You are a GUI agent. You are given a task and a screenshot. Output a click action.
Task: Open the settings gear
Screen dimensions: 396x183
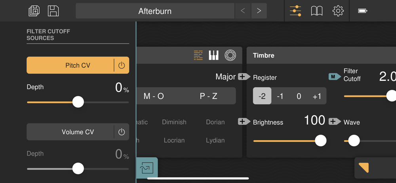tap(338, 11)
